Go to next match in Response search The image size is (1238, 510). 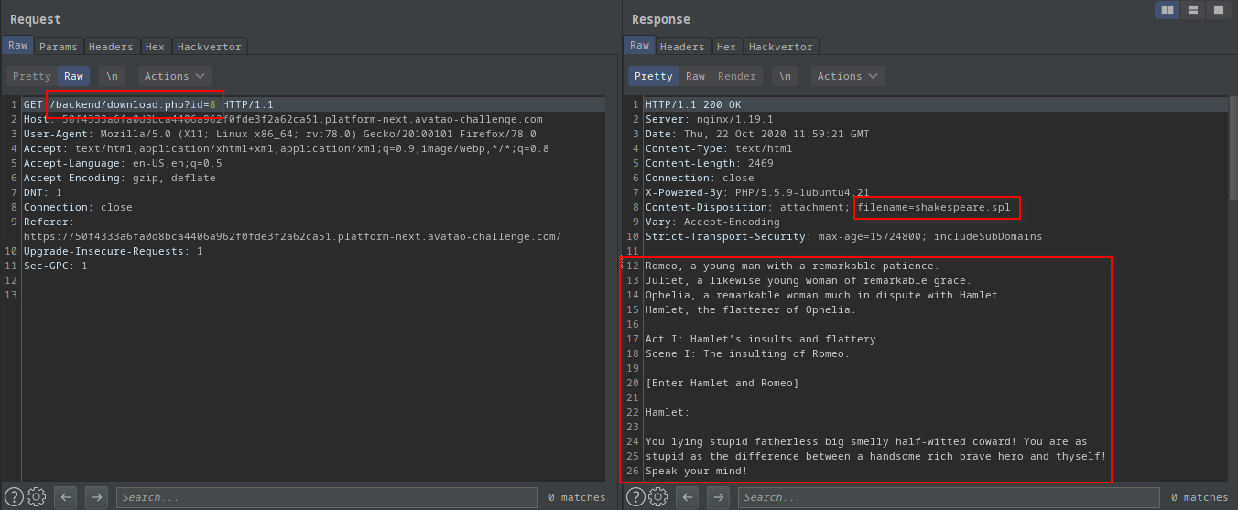tap(719, 497)
